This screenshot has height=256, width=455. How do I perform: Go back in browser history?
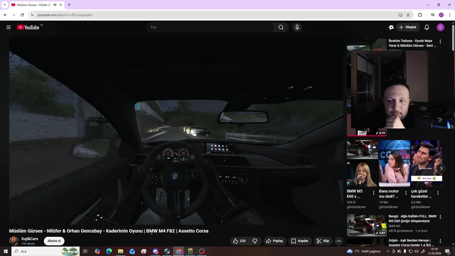[x=5, y=15]
